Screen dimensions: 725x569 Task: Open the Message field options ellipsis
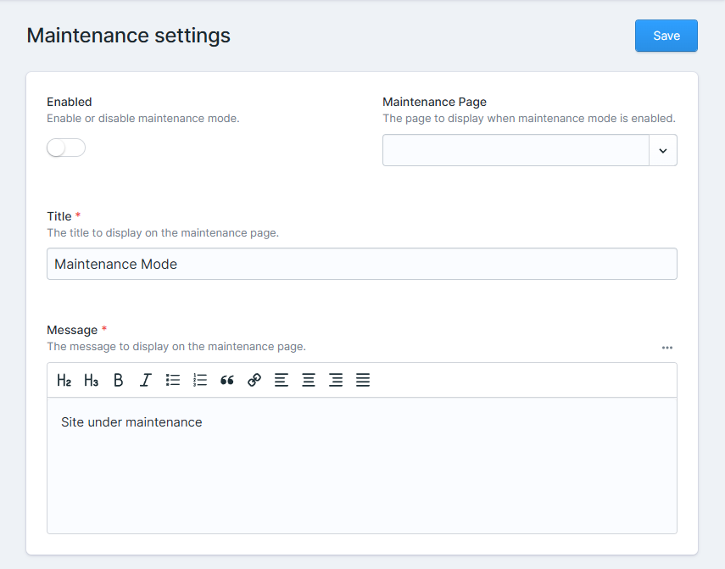(667, 348)
